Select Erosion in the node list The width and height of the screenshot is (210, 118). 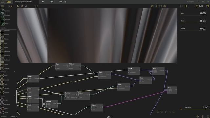coord(5,35)
